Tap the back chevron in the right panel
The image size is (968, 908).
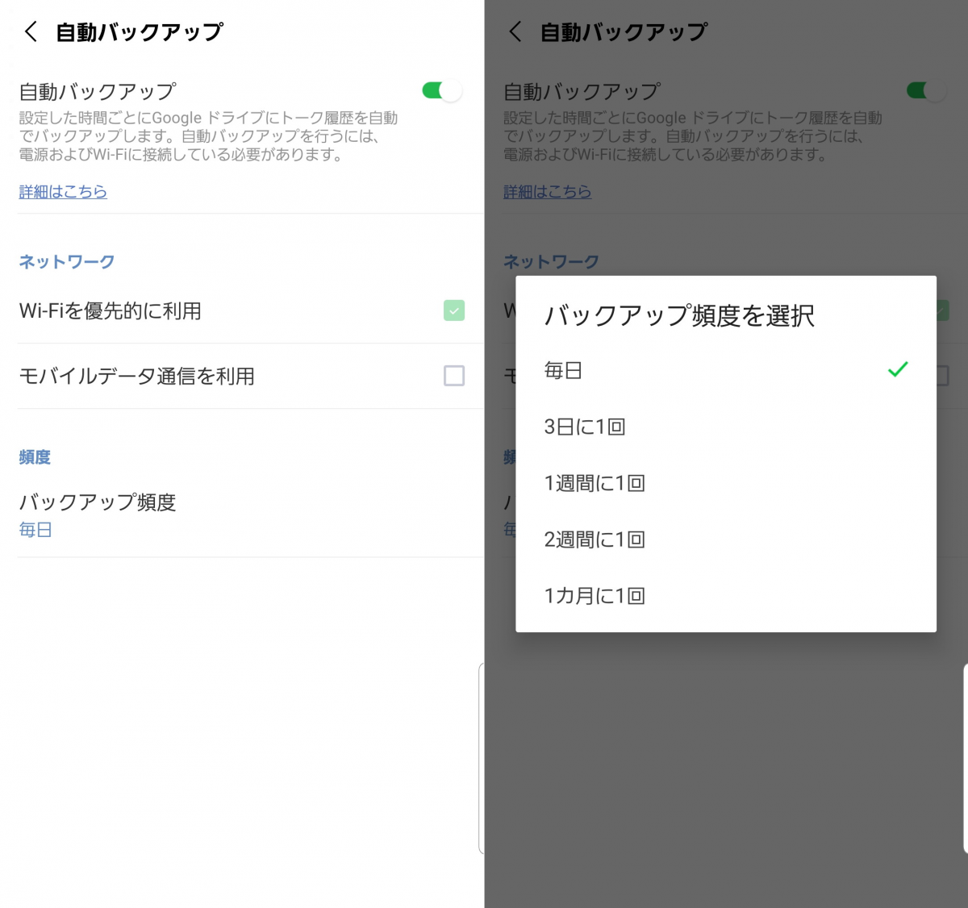[x=516, y=31]
